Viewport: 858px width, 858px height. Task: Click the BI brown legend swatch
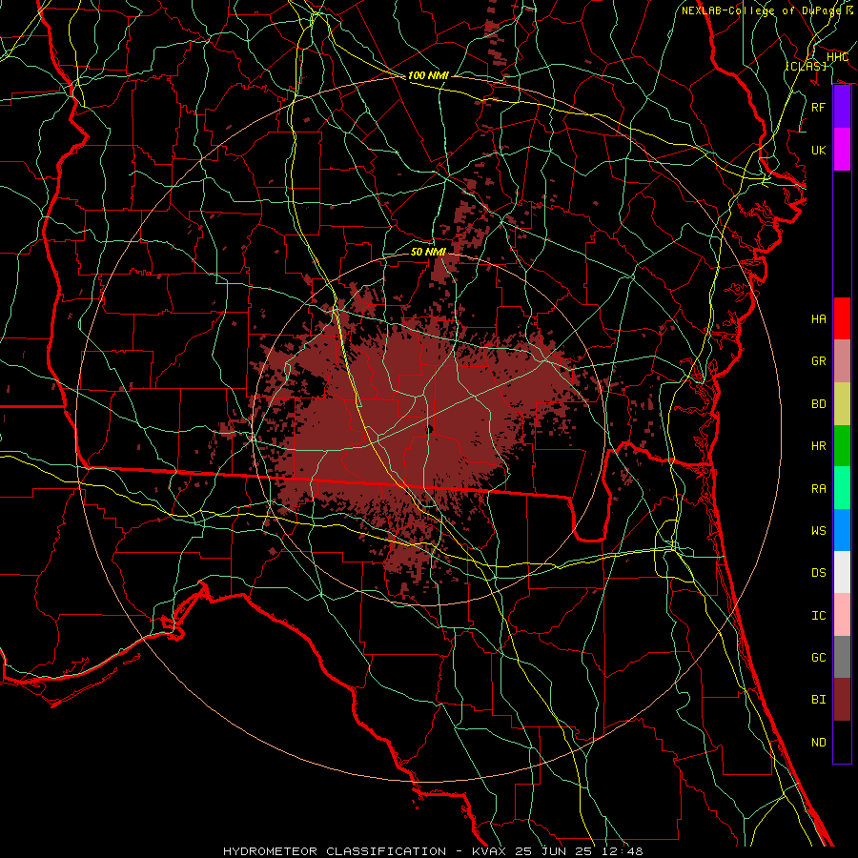point(842,700)
